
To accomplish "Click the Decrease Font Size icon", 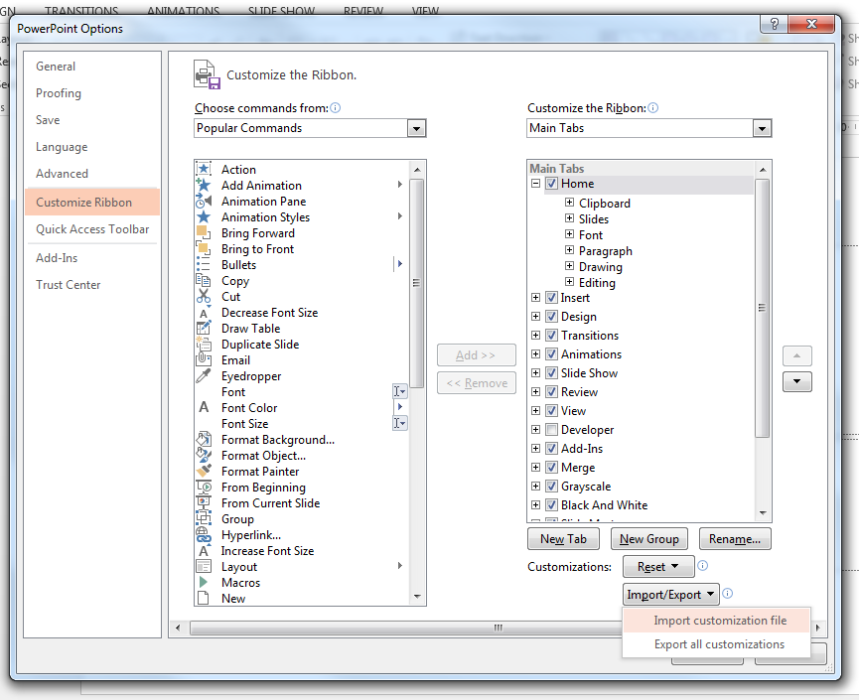I will [x=204, y=312].
